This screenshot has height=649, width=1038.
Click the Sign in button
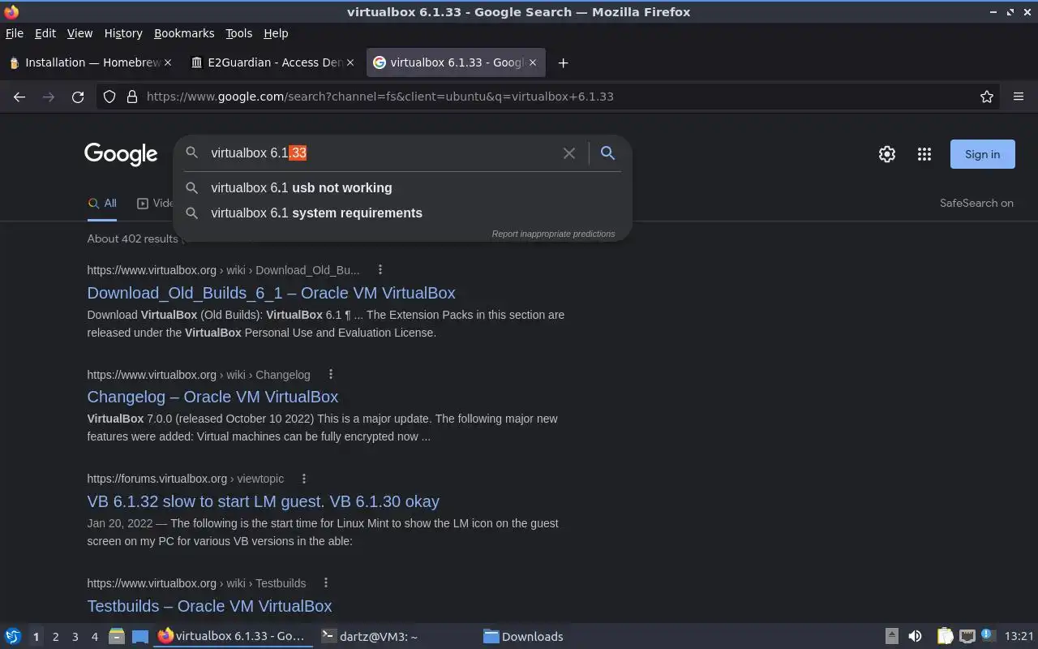(982, 154)
